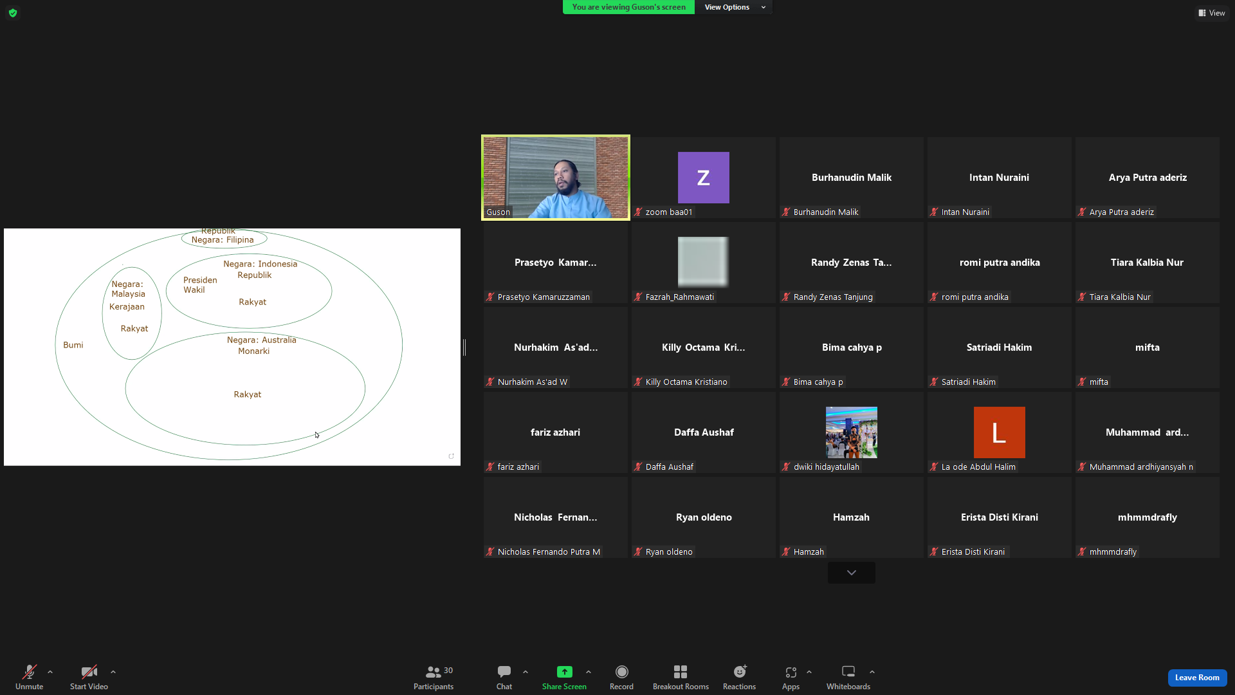This screenshot has width=1235, height=695.
Task: Select Intan Nuraini participant tile
Action: point(1000,178)
